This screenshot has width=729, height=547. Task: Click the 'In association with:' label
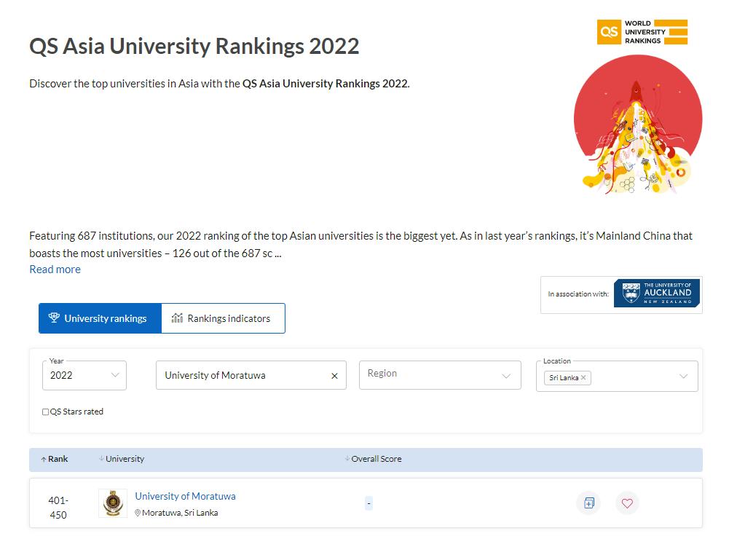tap(578, 294)
